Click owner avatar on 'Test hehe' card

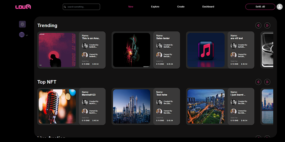(x=159, y=111)
